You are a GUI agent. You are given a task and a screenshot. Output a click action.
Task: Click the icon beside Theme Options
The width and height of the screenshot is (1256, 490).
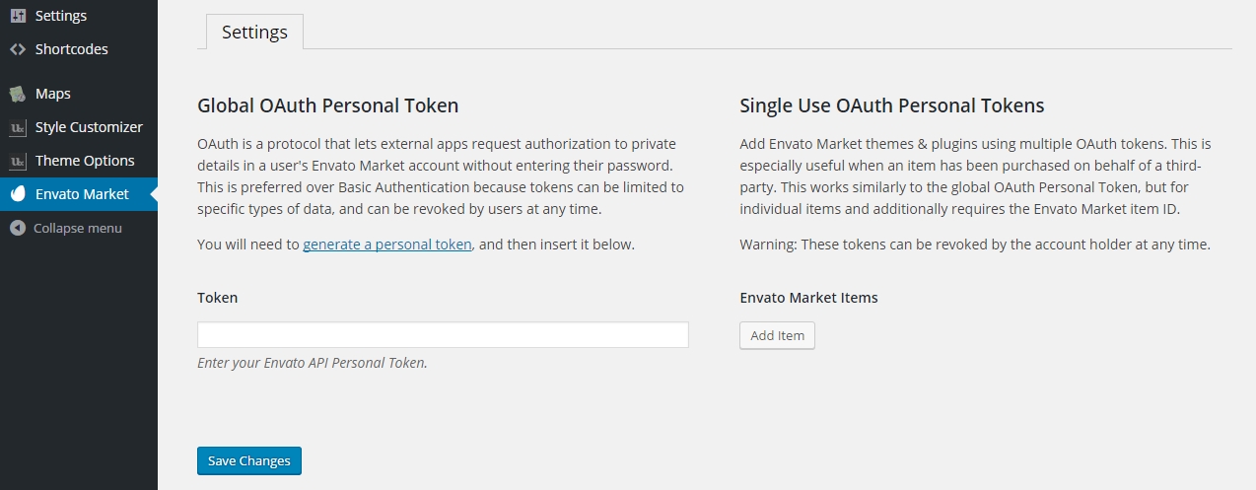[18, 161]
